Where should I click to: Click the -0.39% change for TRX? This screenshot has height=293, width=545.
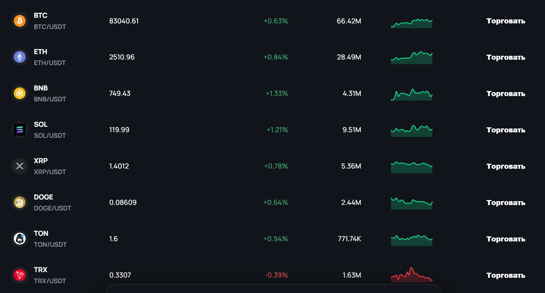[x=276, y=275]
